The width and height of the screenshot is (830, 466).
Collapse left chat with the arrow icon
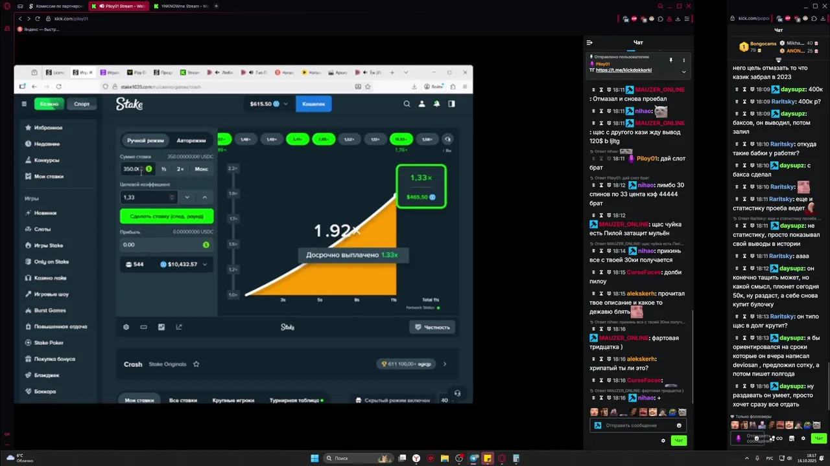coord(589,43)
